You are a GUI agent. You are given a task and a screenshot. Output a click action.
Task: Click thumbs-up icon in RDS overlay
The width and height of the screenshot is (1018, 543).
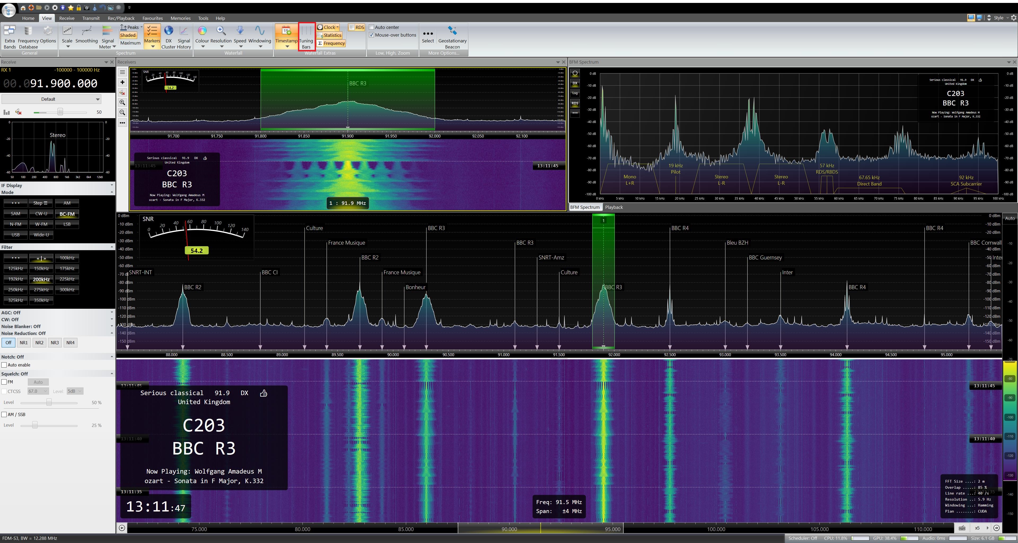pyautogui.click(x=264, y=393)
